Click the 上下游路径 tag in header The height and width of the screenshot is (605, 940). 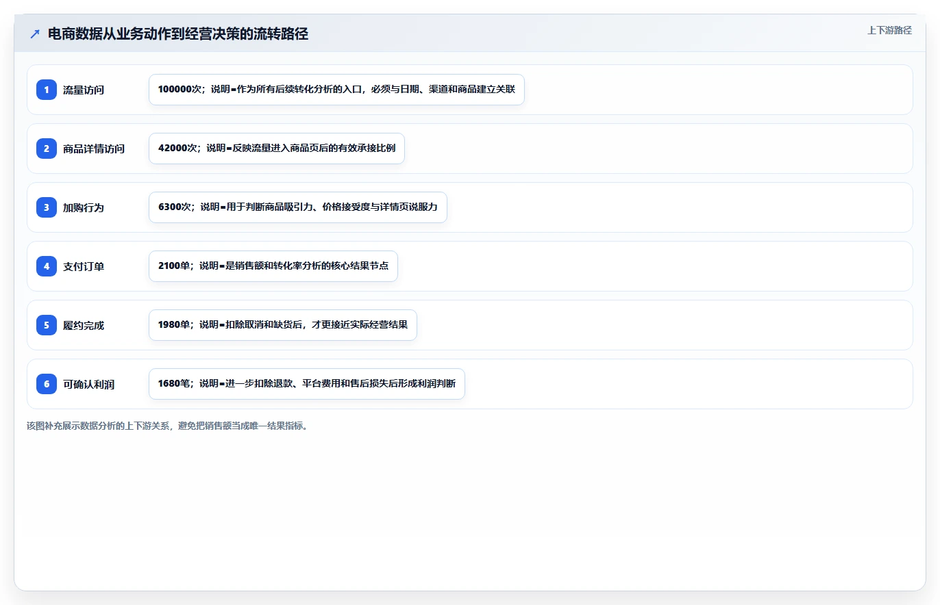pyautogui.click(x=889, y=30)
